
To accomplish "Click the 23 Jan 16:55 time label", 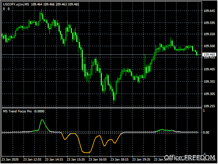I will [98, 160].
